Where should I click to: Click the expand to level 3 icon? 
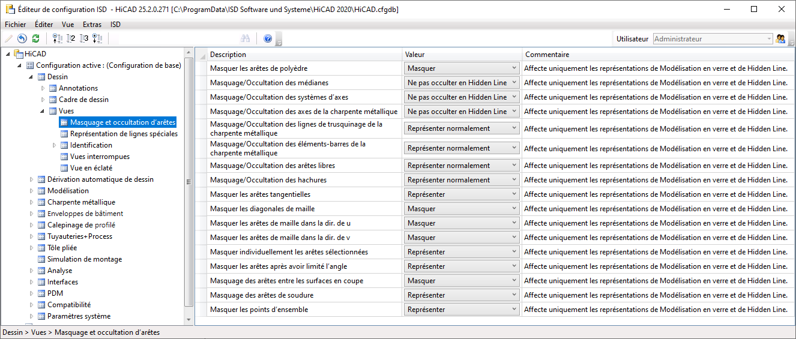[84, 38]
